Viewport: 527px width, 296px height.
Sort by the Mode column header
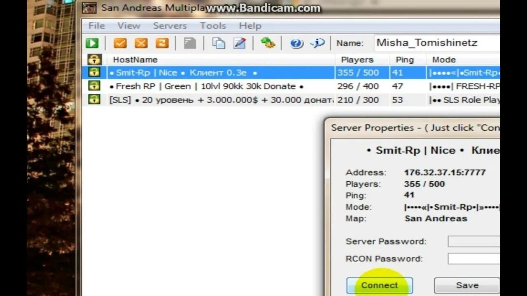point(463,60)
